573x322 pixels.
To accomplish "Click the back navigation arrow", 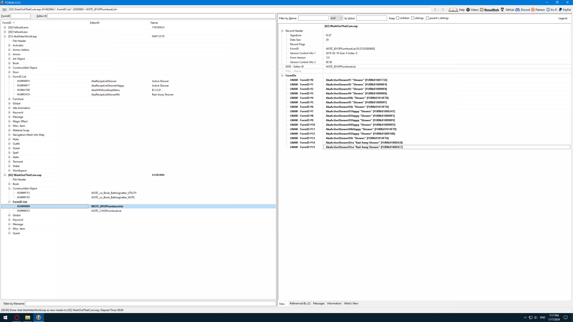I will tap(435, 10).
